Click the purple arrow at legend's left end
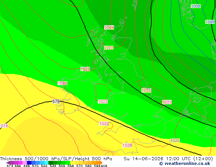 8,163
